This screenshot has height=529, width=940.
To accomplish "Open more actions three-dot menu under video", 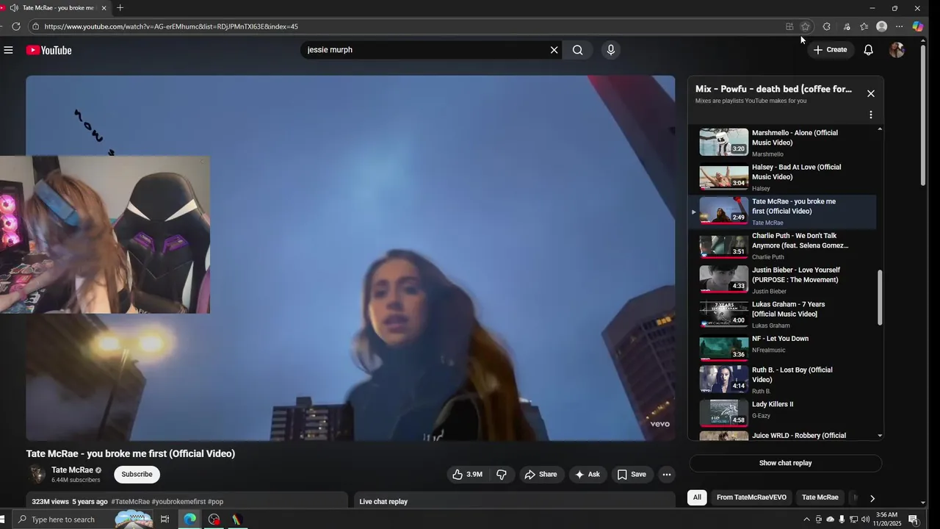I will point(667,475).
